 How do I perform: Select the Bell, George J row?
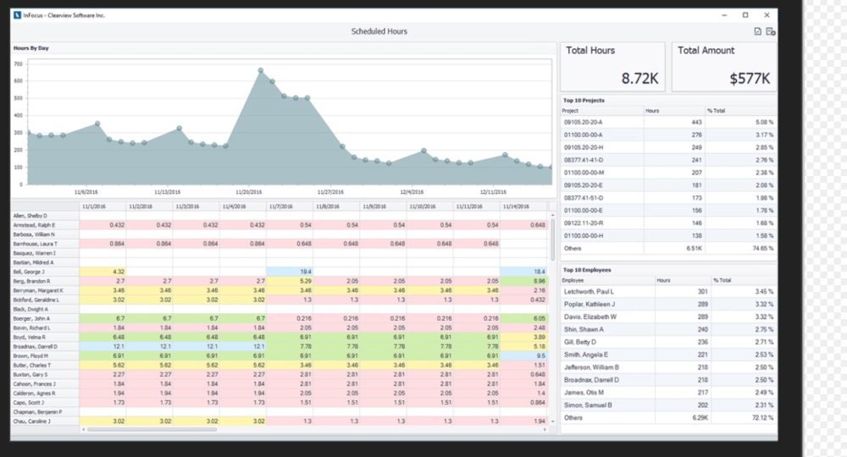pos(45,271)
